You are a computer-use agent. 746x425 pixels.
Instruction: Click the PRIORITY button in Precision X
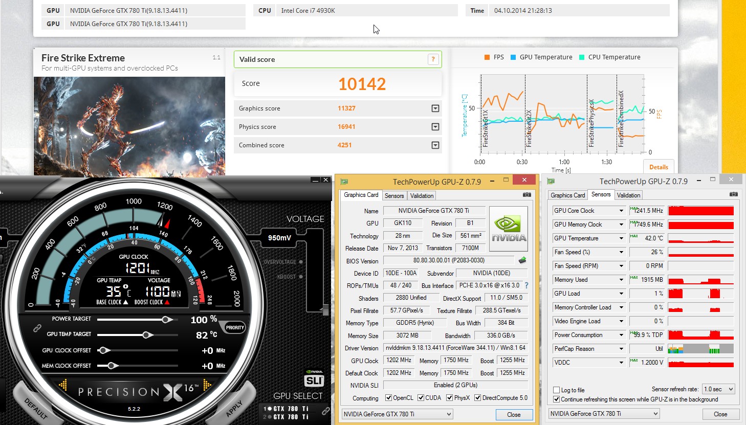click(235, 327)
